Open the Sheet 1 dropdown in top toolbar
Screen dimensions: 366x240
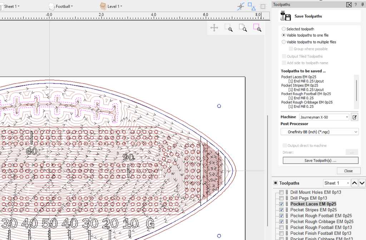[x=12, y=6]
